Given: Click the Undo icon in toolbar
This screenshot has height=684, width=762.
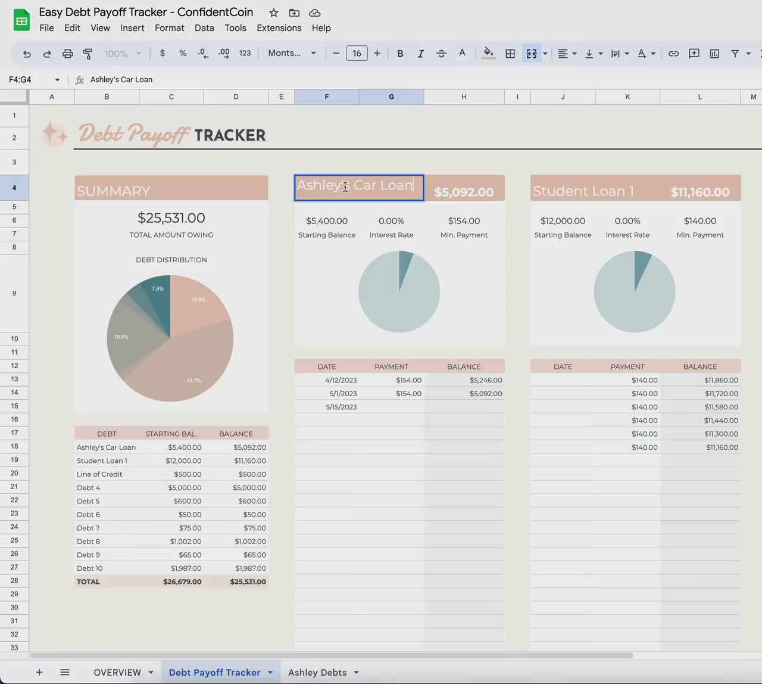Looking at the screenshot, I should click(27, 54).
